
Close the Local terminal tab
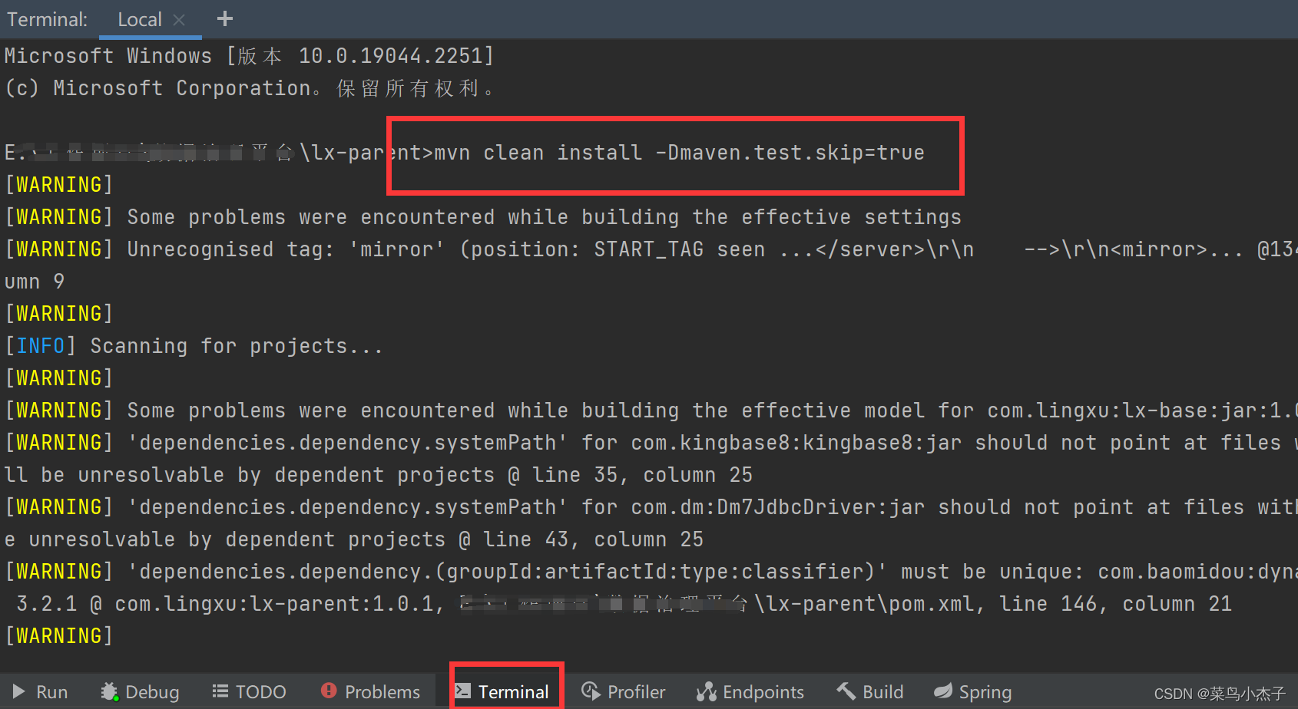point(180,20)
